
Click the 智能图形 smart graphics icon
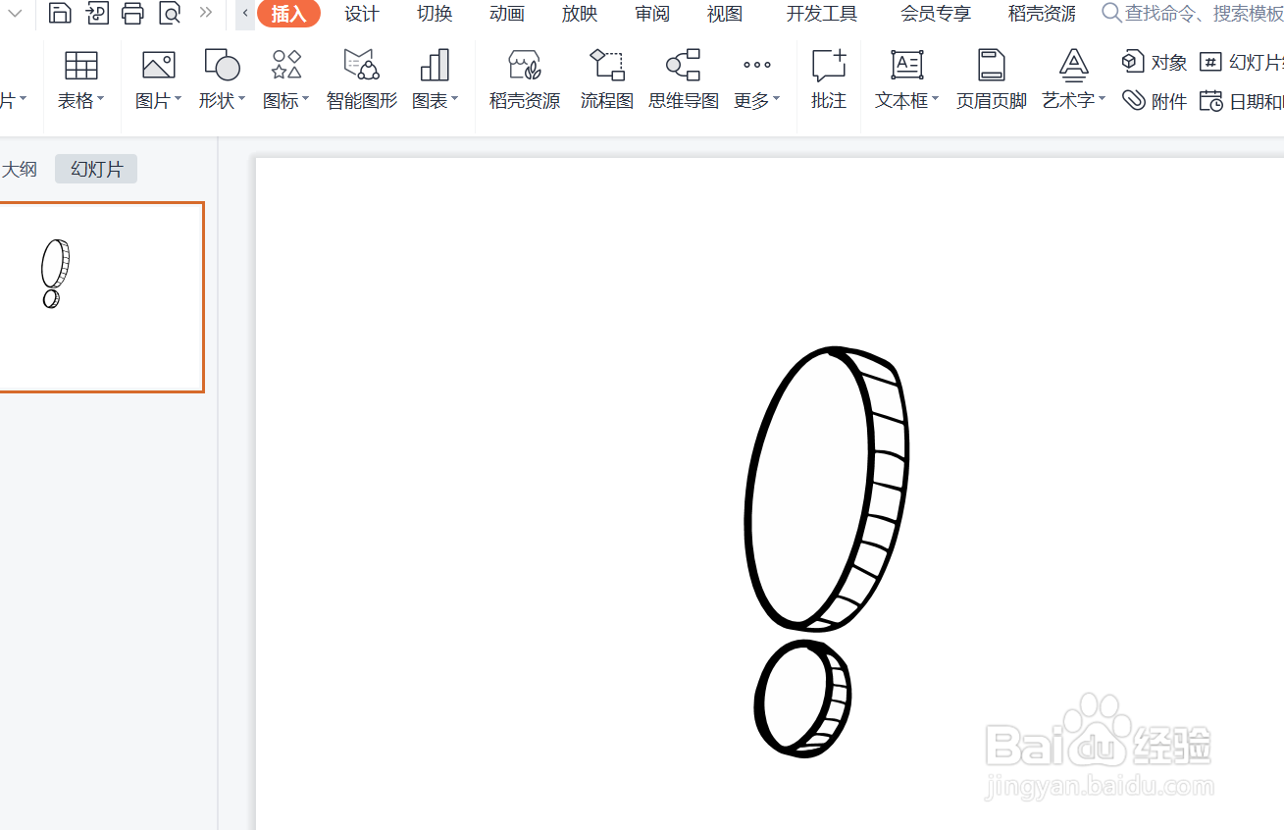[362, 66]
